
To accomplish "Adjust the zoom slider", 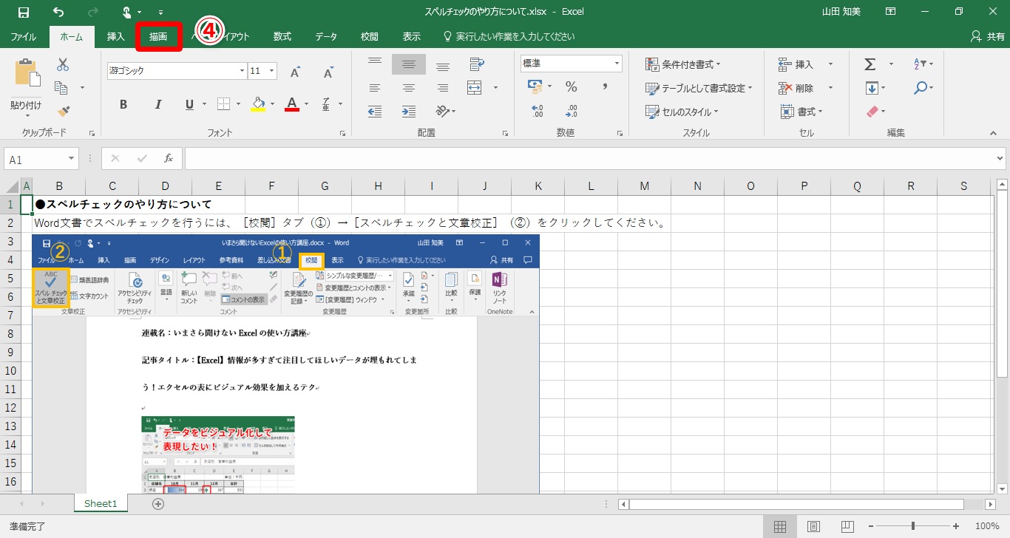I will 913,526.
